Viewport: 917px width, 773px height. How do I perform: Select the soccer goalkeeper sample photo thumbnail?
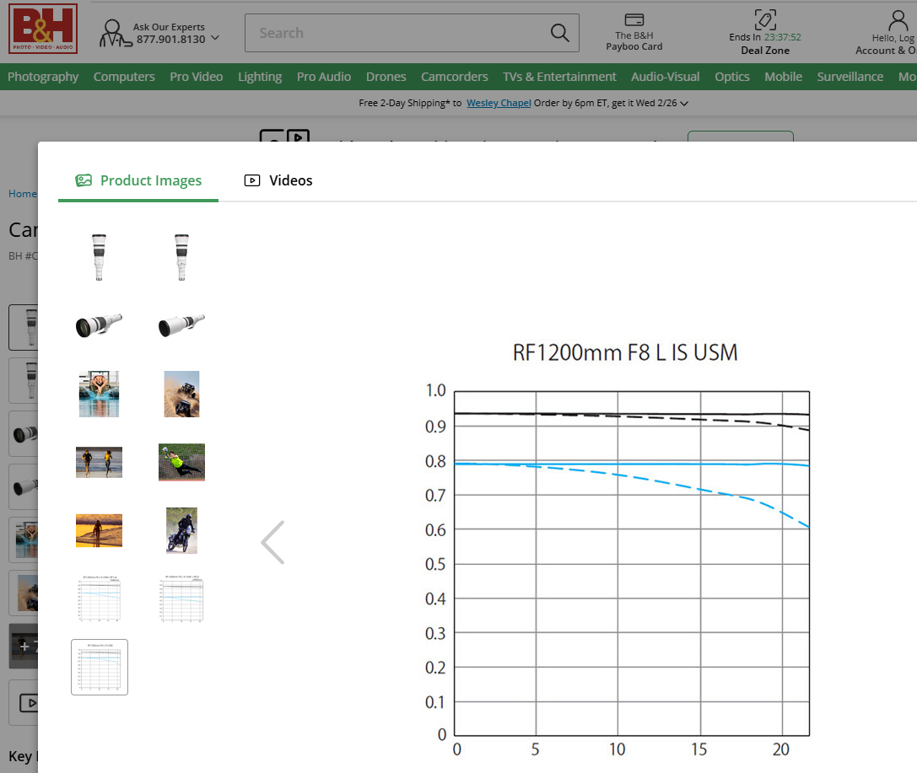coord(181,462)
